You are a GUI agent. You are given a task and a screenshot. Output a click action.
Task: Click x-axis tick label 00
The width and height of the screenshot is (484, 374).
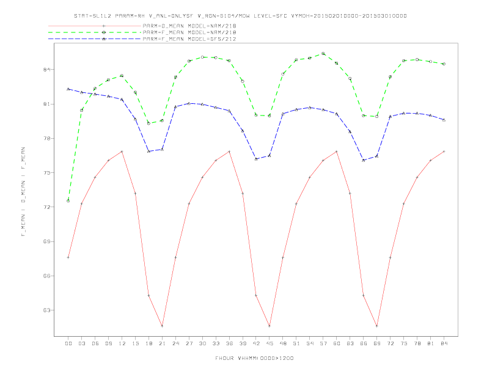pos(68,343)
